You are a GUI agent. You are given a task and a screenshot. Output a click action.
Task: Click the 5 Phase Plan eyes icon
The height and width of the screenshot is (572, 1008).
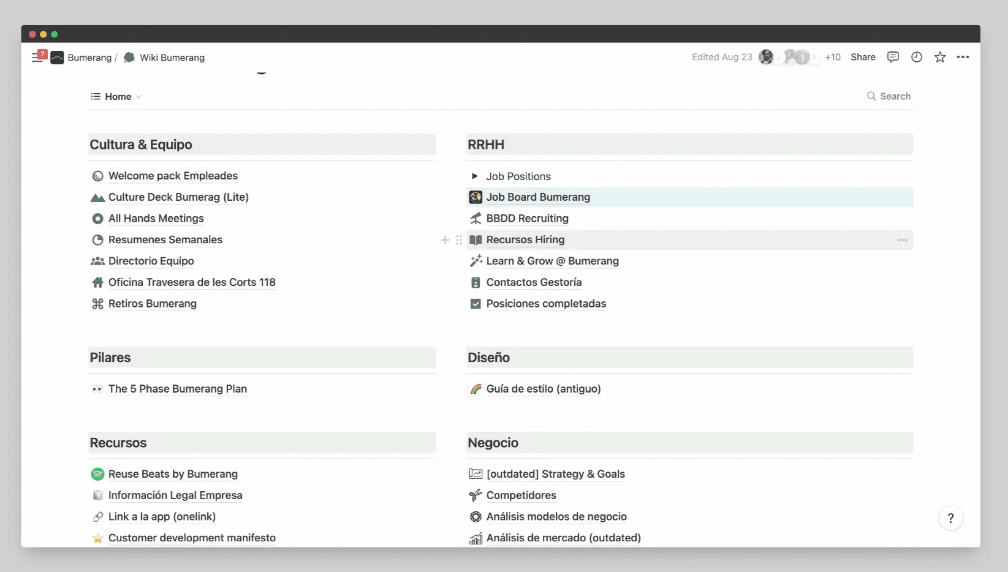click(97, 389)
